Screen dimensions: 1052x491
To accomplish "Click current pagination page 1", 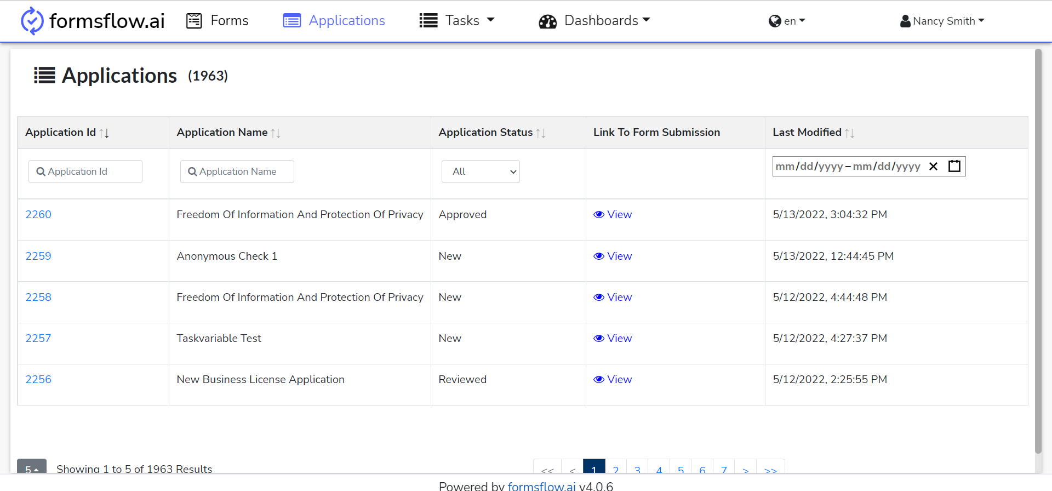I will click(x=594, y=467).
